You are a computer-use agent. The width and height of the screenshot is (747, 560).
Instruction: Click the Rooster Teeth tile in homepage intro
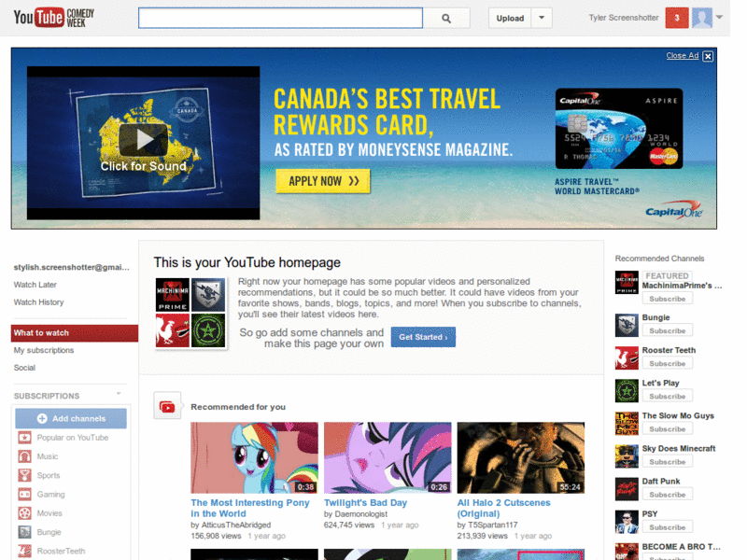(173, 330)
